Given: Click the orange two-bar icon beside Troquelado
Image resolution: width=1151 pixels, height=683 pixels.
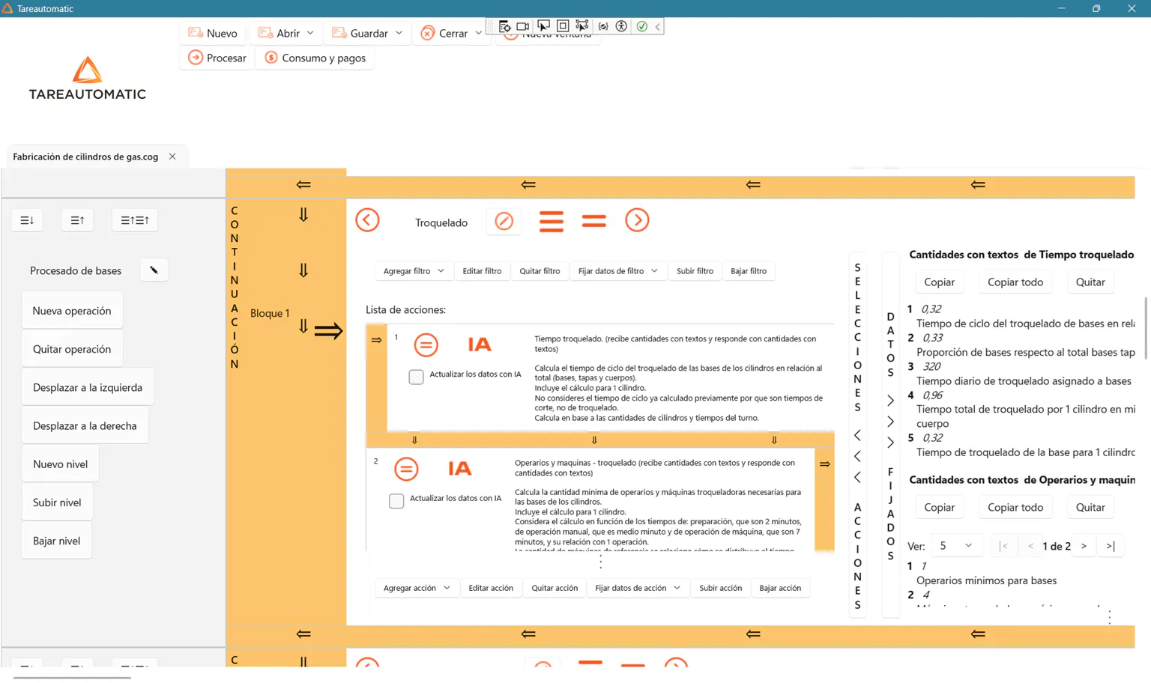Looking at the screenshot, I should coord(594,221).
